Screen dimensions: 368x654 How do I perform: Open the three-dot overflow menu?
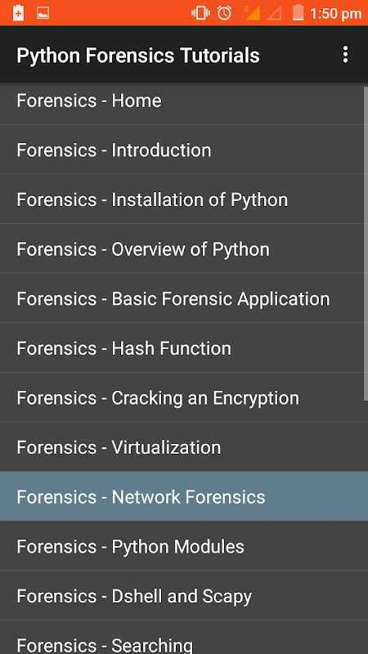point(345,55)
